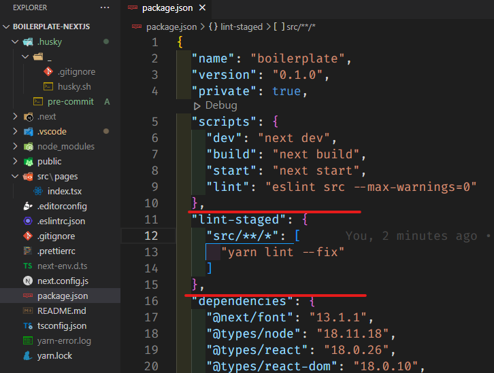Collapse the src\pages folder

click(16, 177)
